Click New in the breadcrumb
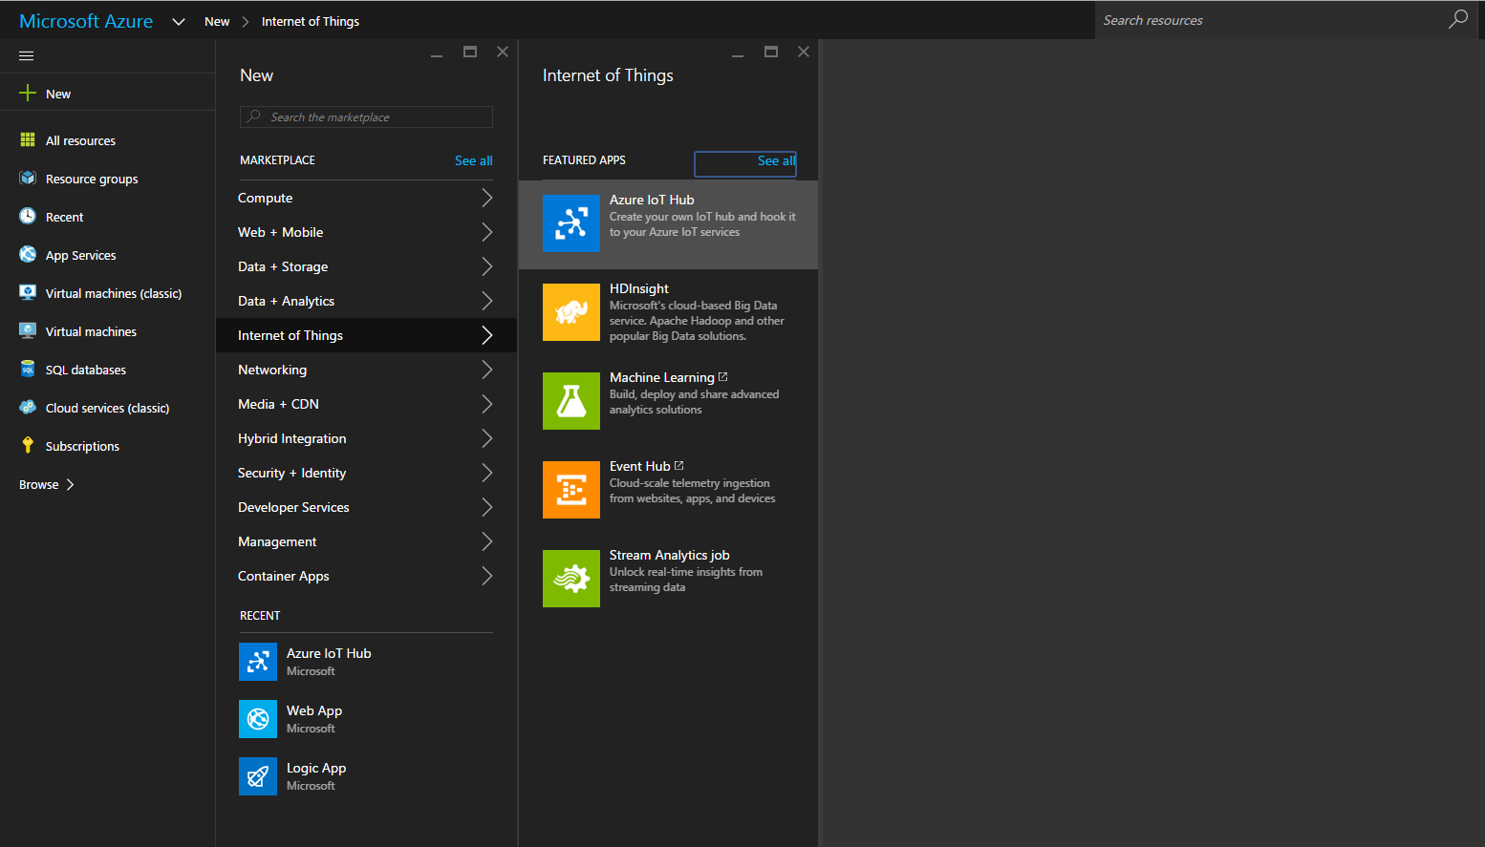The width and height of the screenshot is (1485, 847). [x=217, y=21]
